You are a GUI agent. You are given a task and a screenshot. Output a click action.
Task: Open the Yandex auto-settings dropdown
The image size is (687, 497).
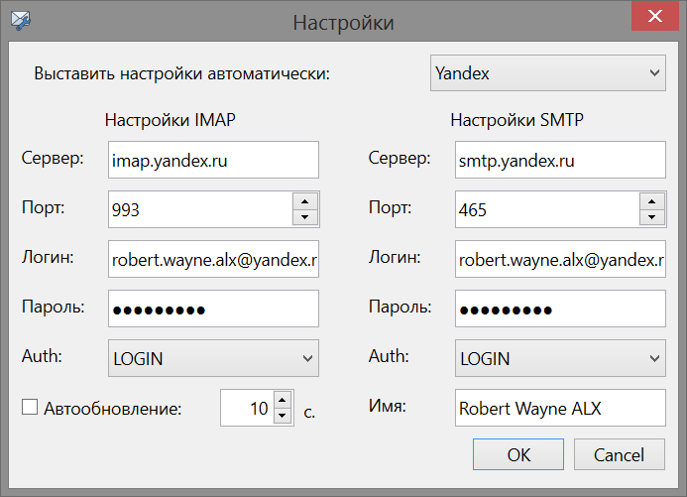pyautogui.click(x=547, y=73)
